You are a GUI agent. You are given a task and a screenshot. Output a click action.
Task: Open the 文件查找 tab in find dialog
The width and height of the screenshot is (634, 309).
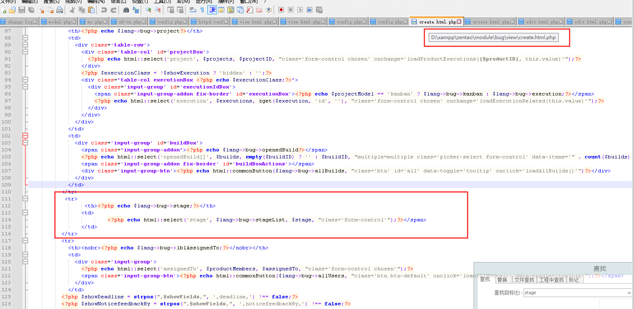pos(524,280)
